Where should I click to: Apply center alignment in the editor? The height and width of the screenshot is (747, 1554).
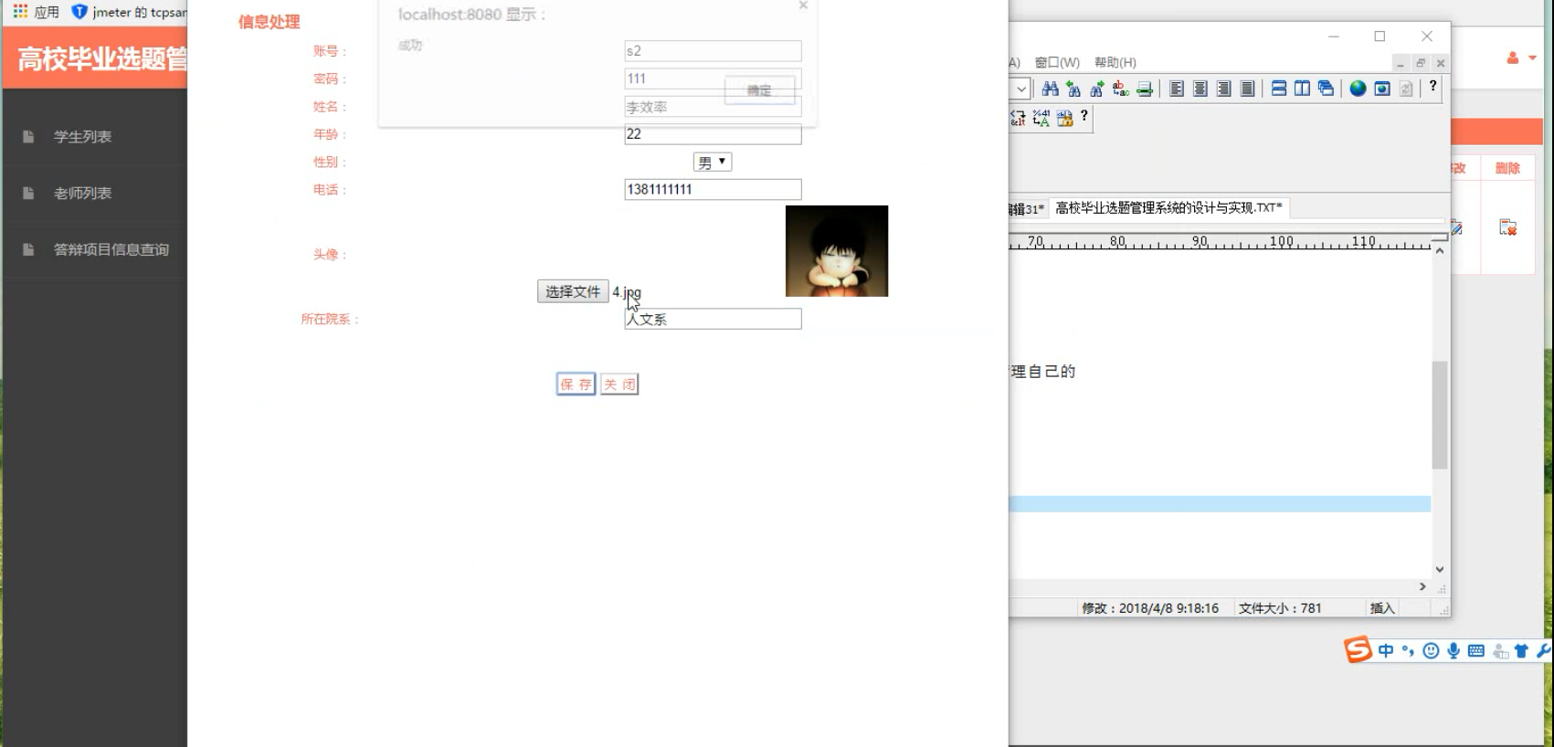coord(1200,89)
